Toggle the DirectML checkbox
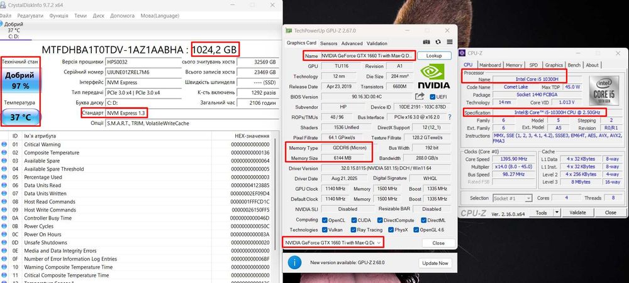This screenshot has height=283, width=629. 424,220
